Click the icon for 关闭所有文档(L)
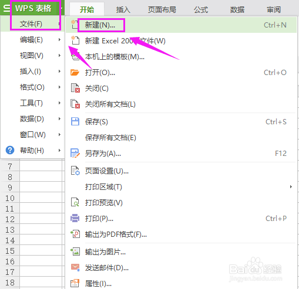This screenshot has height=289, width=299. click(75, 104)
